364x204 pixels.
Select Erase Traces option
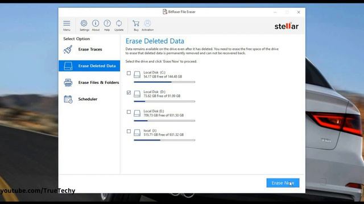coord(89,49)
